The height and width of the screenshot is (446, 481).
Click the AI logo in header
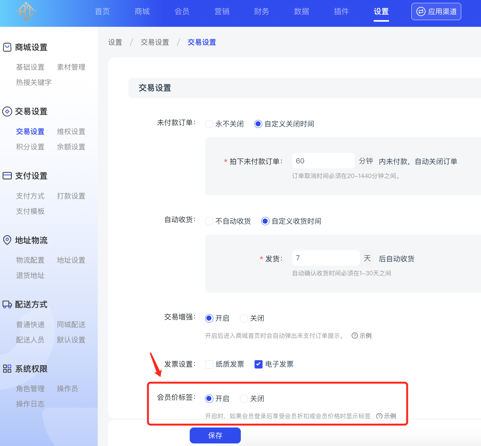26,11
